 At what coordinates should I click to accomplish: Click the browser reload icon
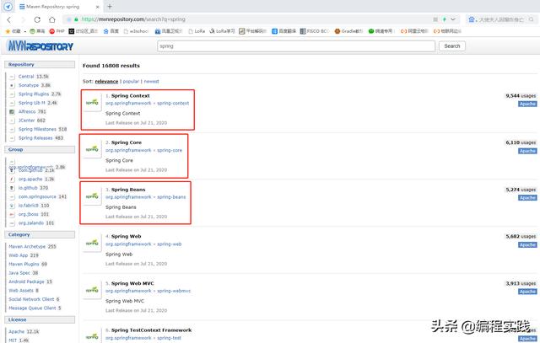[37, 19]
